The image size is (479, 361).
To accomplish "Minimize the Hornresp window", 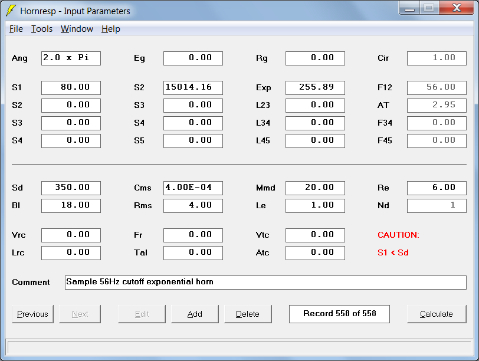I will [409, 8].
